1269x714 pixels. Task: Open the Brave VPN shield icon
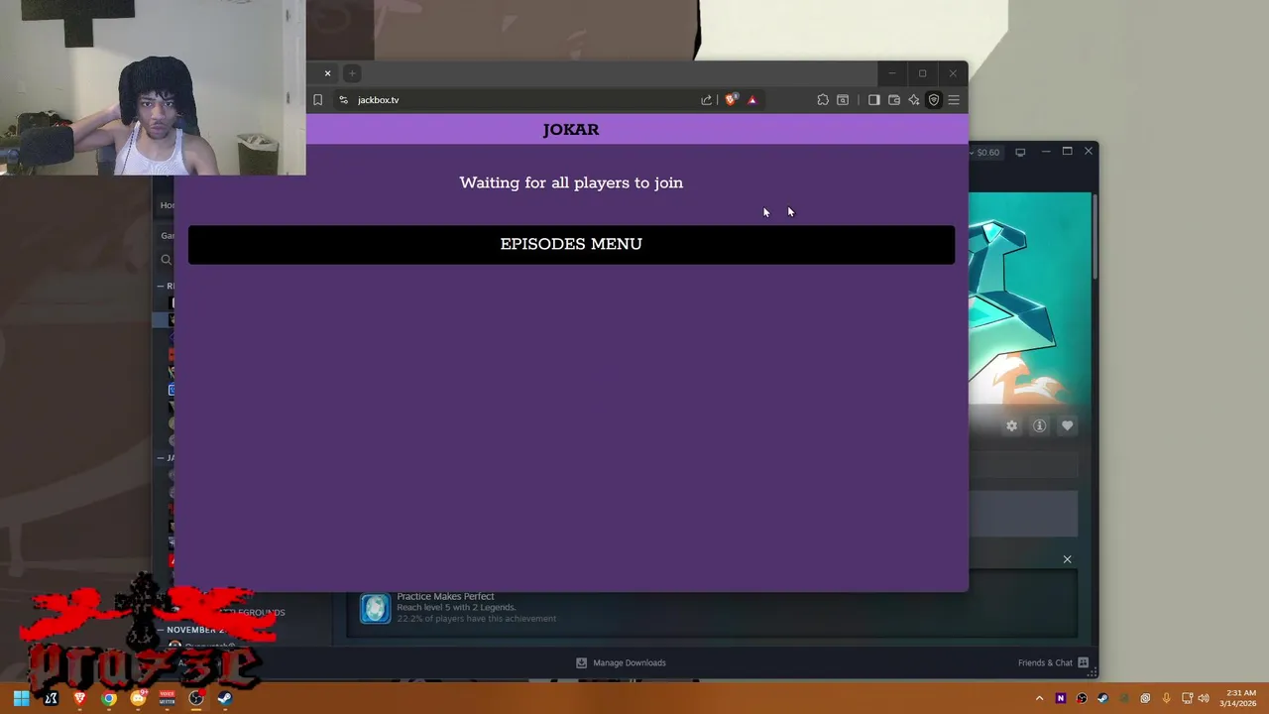pos(933,100)
